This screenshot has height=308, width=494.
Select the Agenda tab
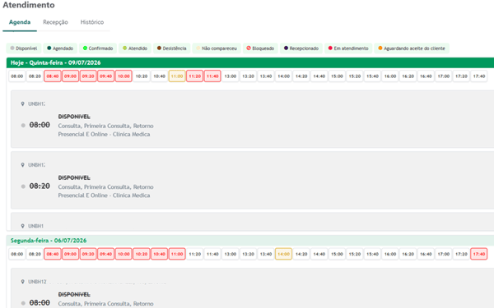pyautogui.click(x=20, y=22)
